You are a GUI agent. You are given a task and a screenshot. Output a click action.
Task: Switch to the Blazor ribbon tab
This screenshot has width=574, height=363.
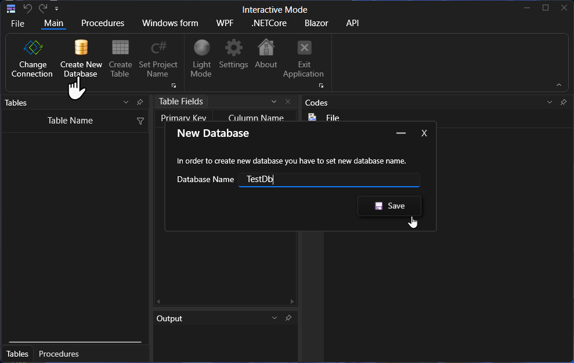click(x=316, y=23)
